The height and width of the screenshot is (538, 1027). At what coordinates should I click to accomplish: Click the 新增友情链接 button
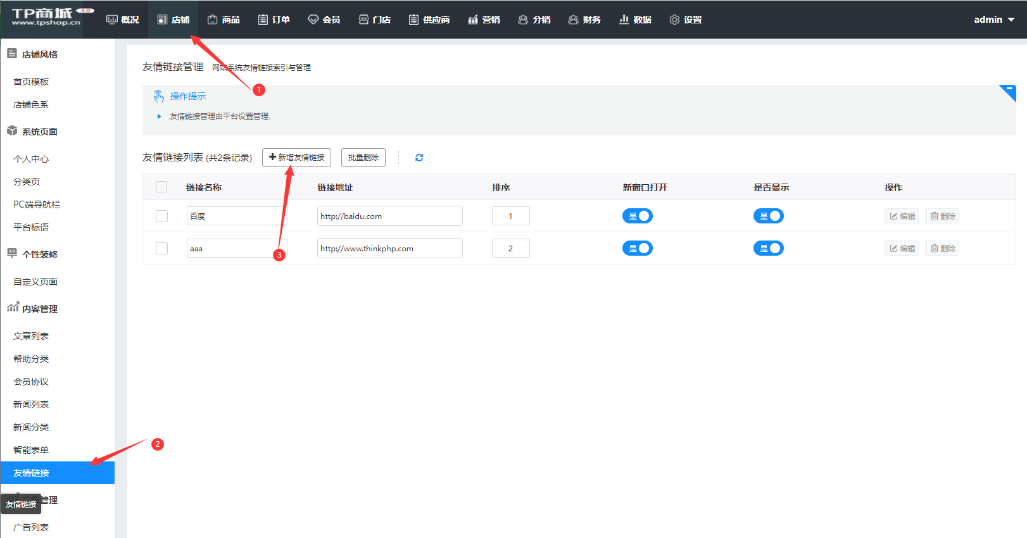[296, 158]
